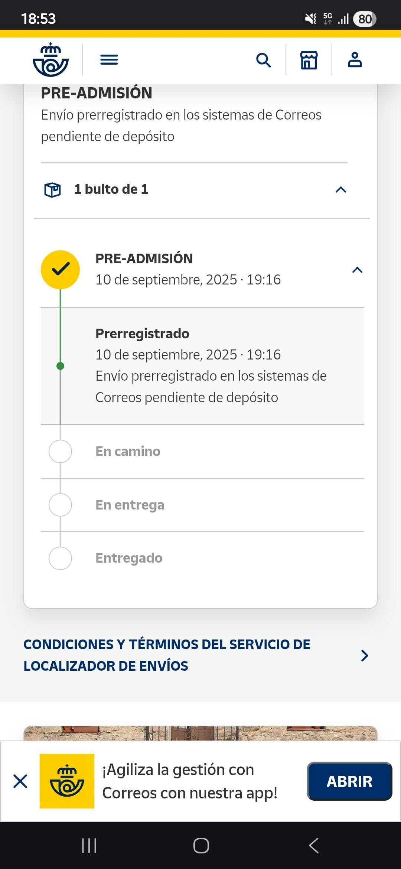Open the user account icon
401x869 pixels.
click(355, 60)
